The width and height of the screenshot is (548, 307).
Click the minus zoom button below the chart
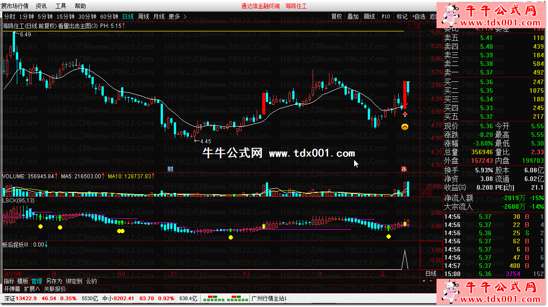431,281
